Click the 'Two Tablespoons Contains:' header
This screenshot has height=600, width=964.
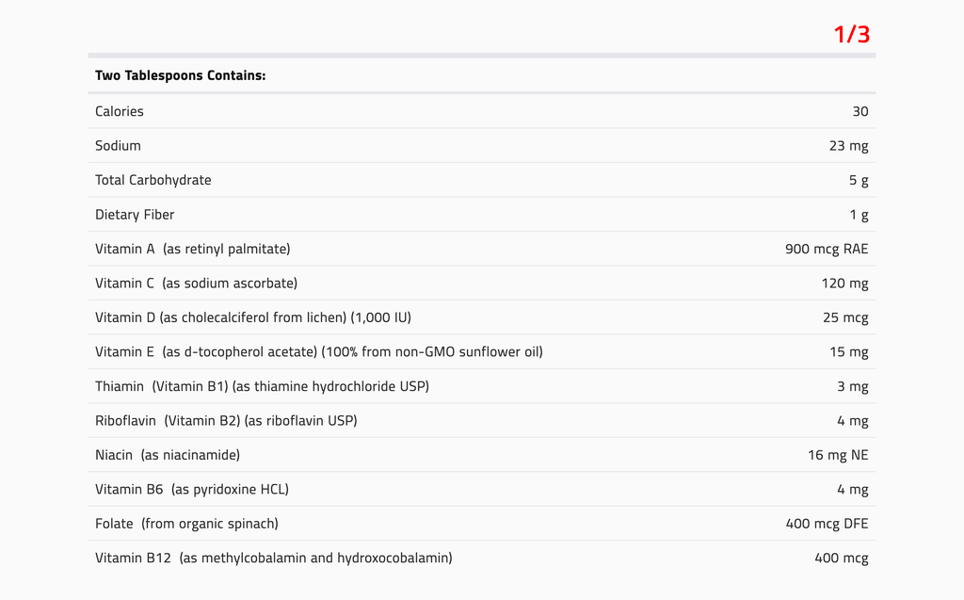point(180,75)
